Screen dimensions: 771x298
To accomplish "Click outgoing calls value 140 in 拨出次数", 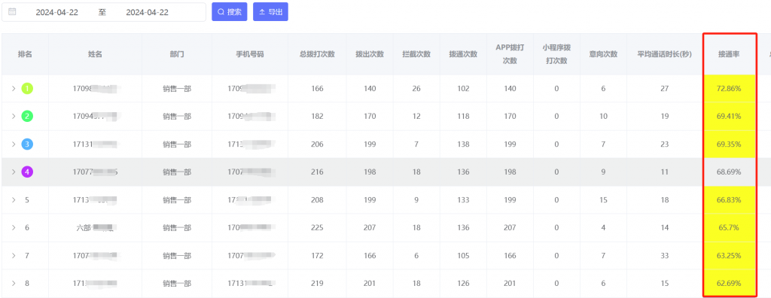I will [370, 89].
